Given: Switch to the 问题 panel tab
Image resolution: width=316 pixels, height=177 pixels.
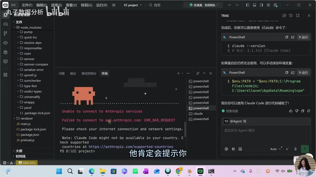Looking at the screenshot, I should tap(62, 73).
